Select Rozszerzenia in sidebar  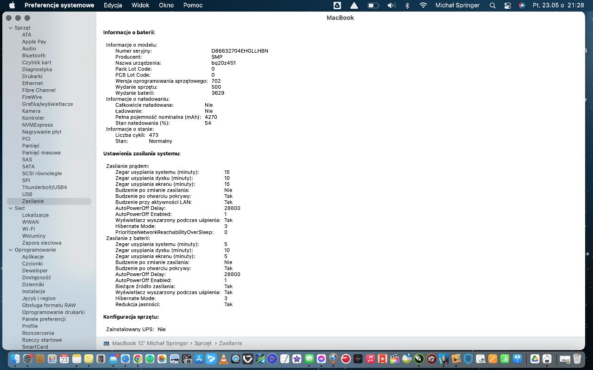(x=38, y=333)
